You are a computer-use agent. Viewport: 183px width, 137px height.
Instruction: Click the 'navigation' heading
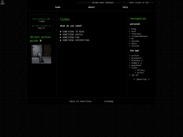138,19
